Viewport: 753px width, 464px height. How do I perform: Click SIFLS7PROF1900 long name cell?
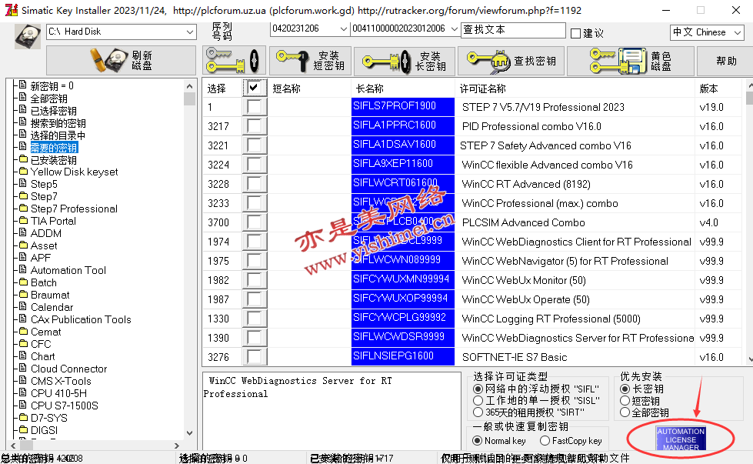click(x=402, y=107)
